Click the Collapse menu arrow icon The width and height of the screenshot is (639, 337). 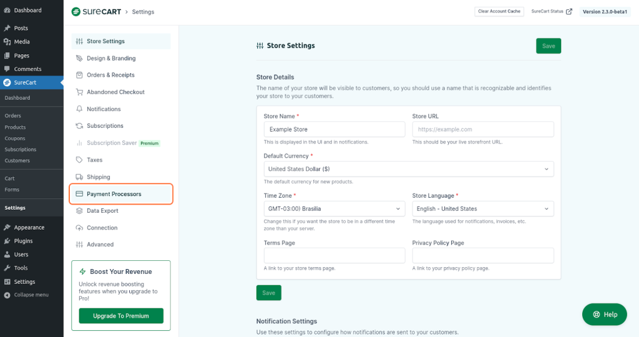[7, 295]
